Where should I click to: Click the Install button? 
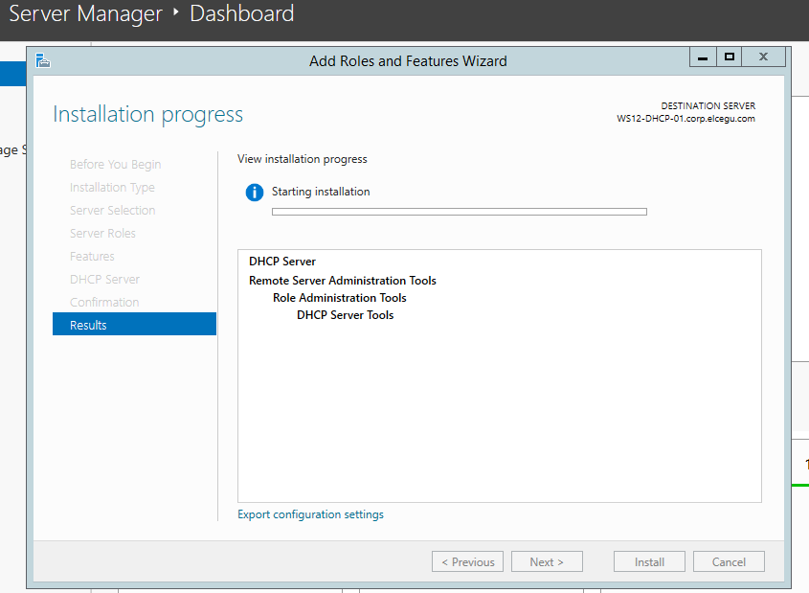(x=649, y=562)
